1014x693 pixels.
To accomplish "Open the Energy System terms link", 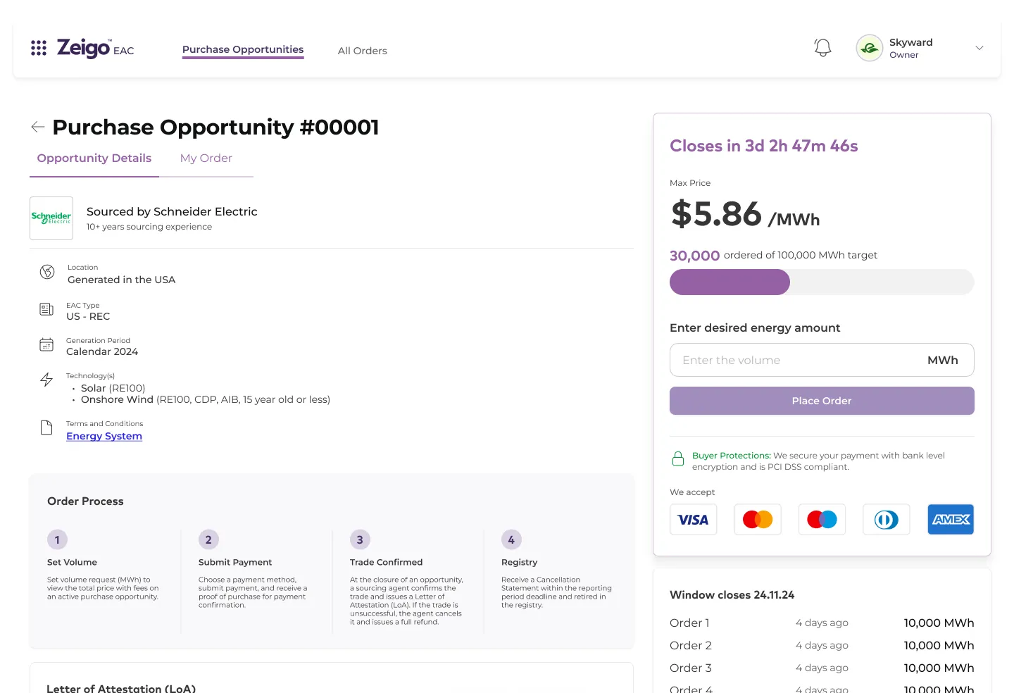I will pos(104,436).
